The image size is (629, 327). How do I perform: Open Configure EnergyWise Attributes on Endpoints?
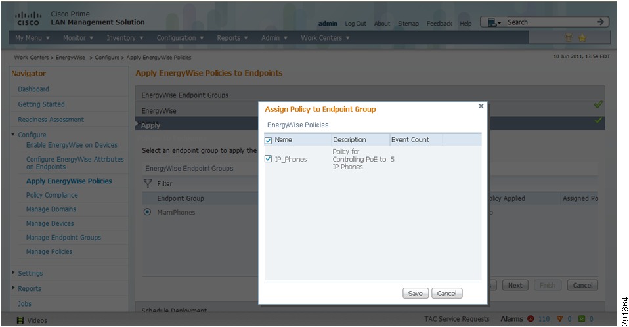coord(75,163)
